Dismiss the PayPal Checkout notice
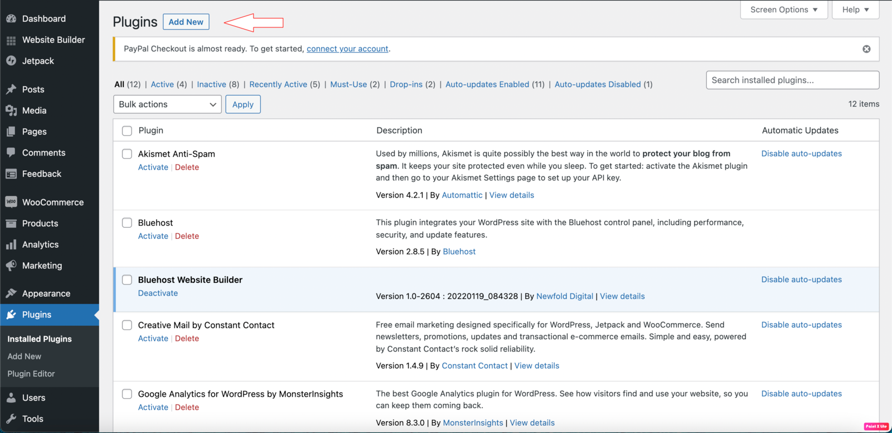892x433 pixels. (x=866, y=49)
